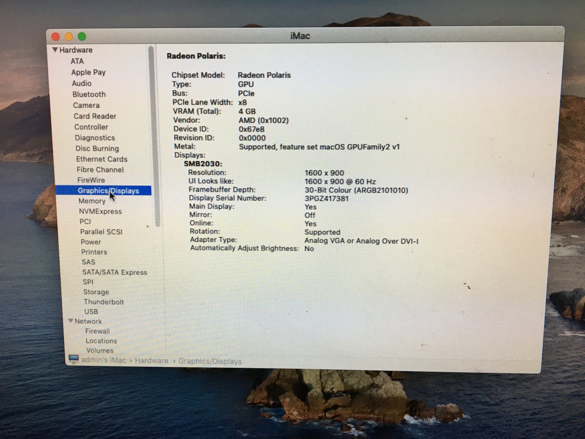
Task: Click the Hardware breadcrumb in path bar
Action: tap(151, 361)
